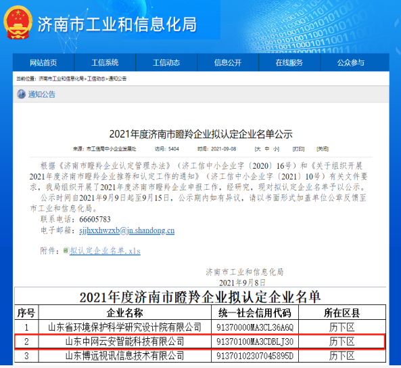Click the 通知公告 breadcrumb link
The height and width of the screenshot is (368, 401).
pyautogui.click(x=118, y=79)
